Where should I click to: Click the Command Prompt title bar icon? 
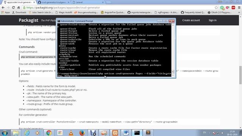coord(59,21)
